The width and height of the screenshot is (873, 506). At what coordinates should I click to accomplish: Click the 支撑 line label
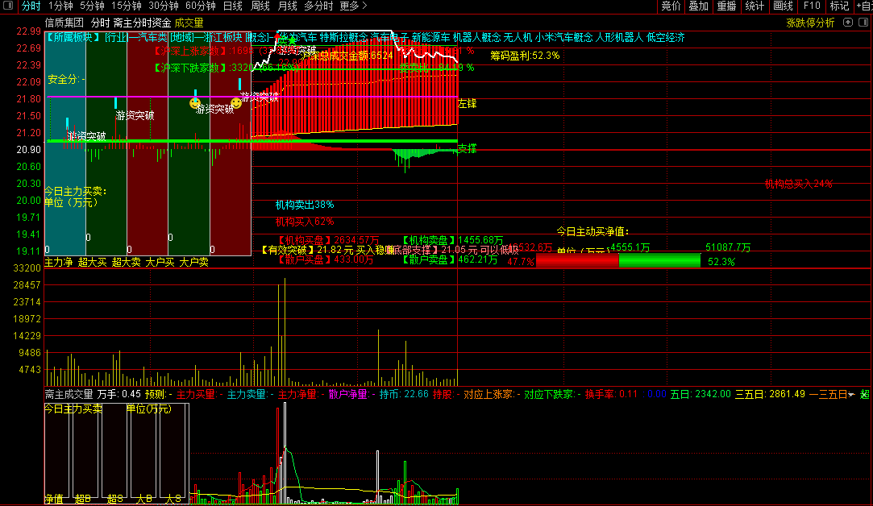(x=467, y=148)
